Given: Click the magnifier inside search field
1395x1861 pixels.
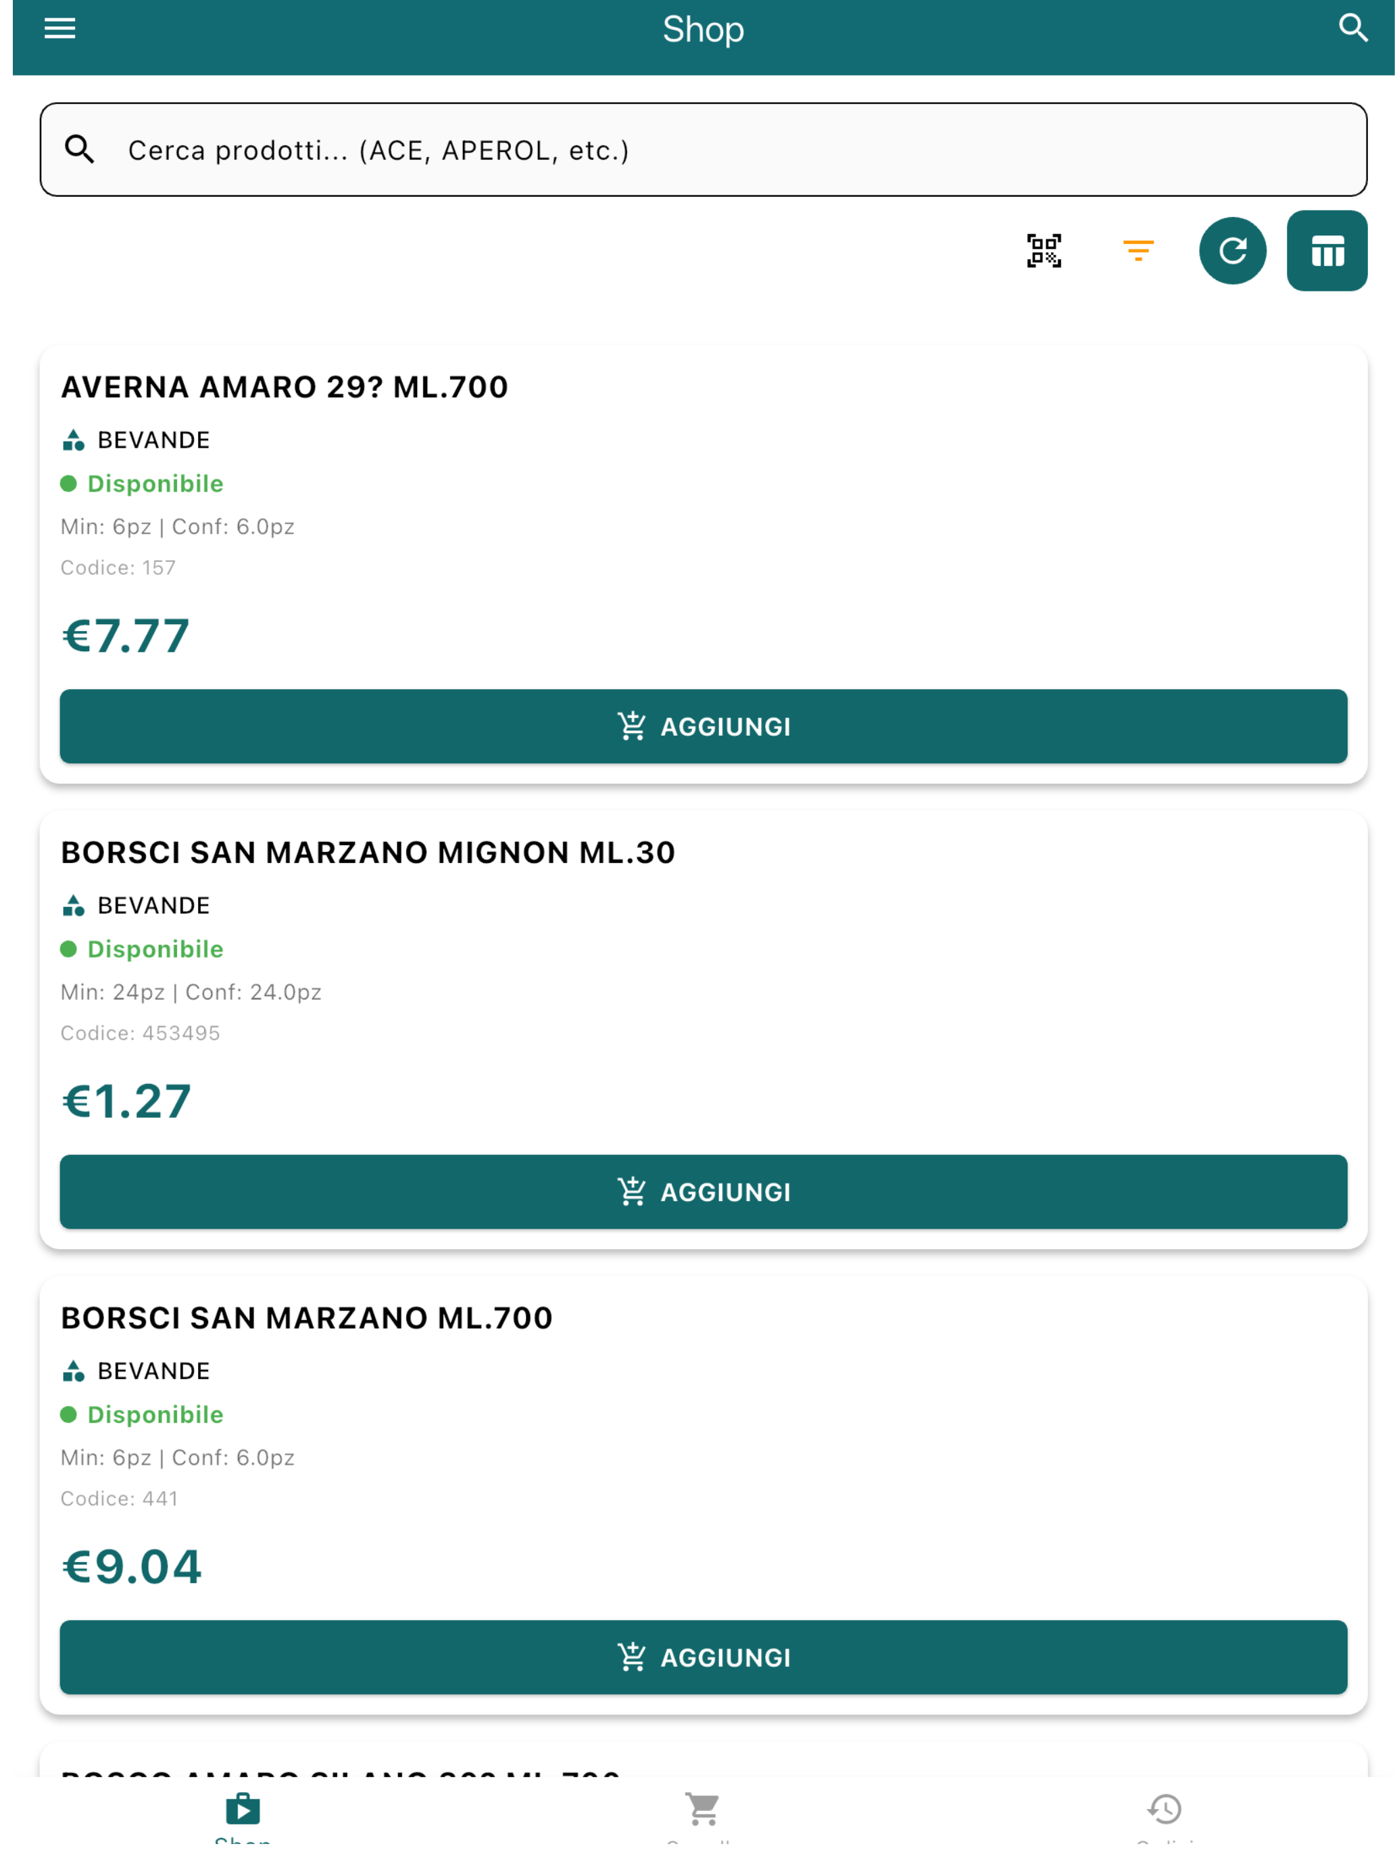Looking at the screenshot, I should tap(80, 149).
